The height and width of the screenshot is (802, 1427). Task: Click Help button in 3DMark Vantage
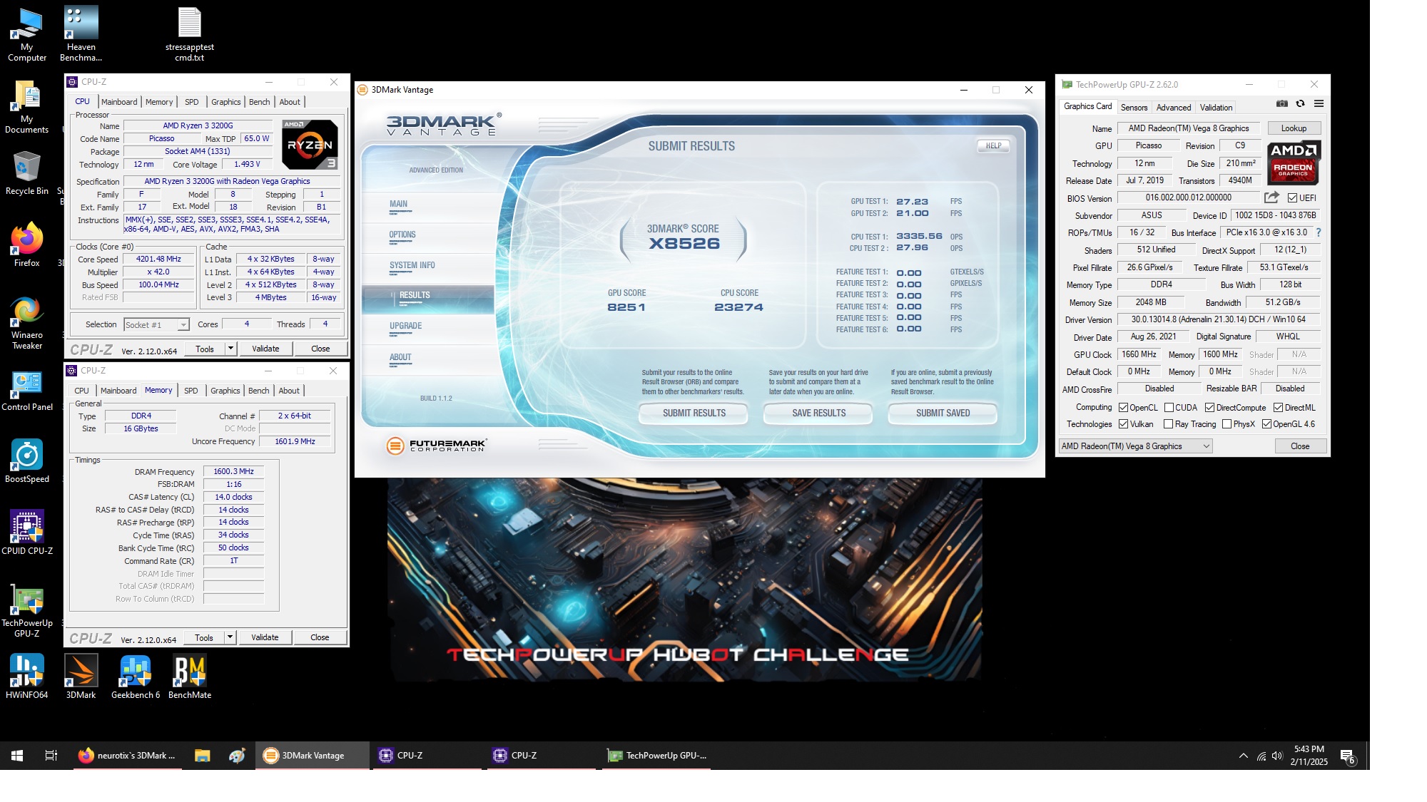pyautogui.click(x=993, y=145)
